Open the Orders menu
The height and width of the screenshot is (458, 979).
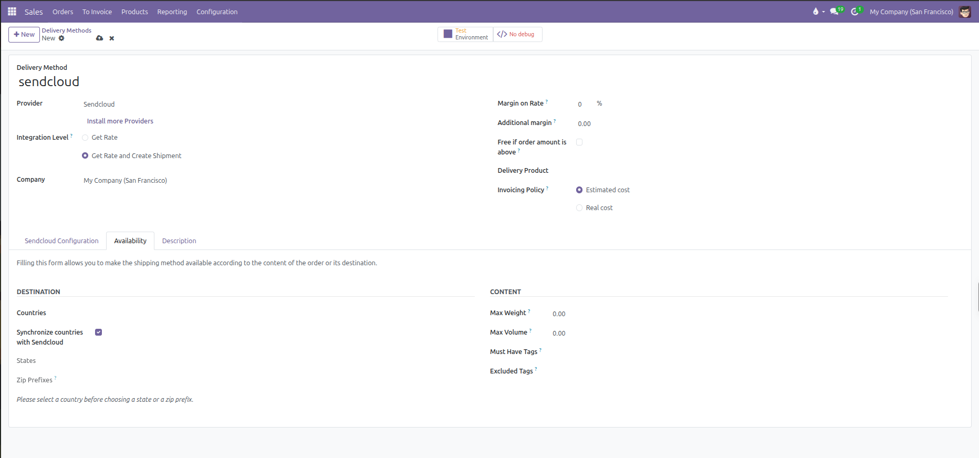pyautogui.click(x=63, y=12)
